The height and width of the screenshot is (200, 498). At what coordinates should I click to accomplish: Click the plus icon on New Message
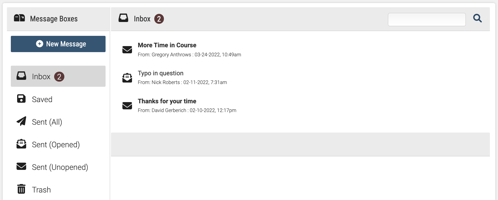(x=39, y=44)
